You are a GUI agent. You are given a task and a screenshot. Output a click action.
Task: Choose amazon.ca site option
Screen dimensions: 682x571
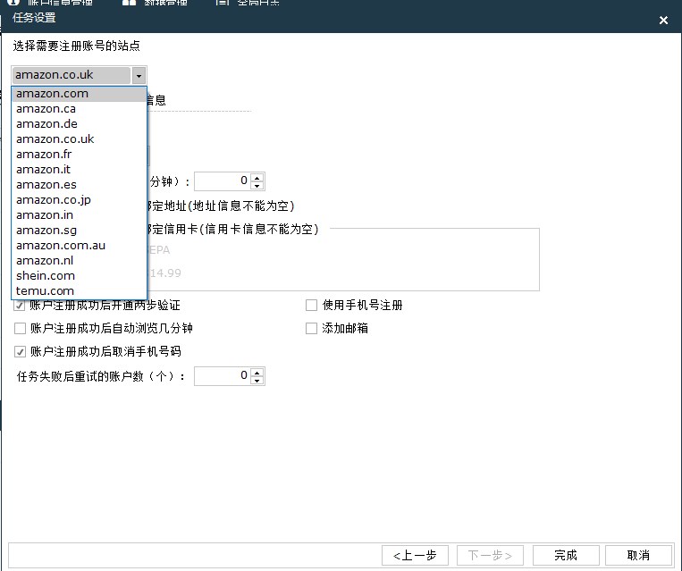point(79,109)
